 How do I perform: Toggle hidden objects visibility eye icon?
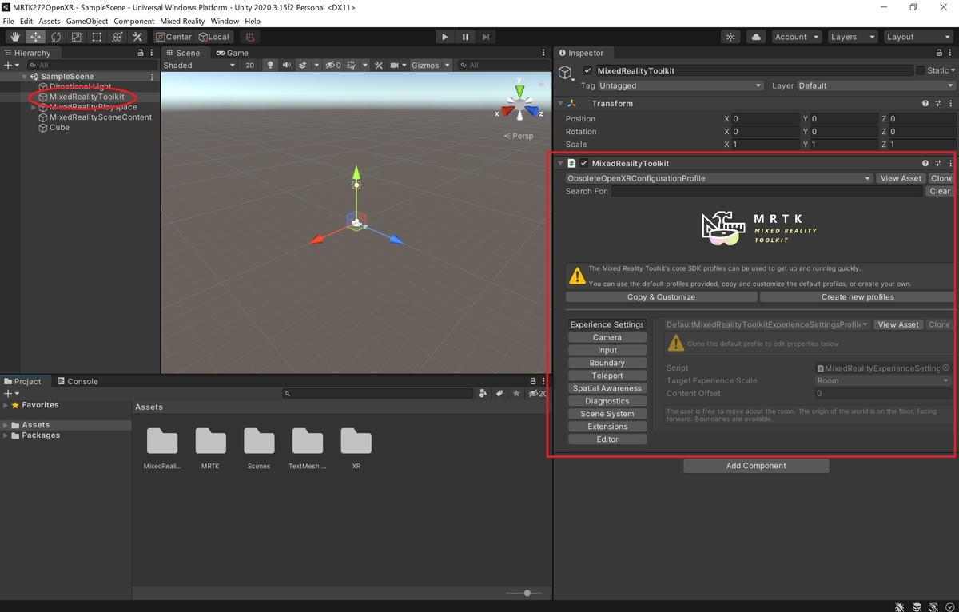(332, 66)
